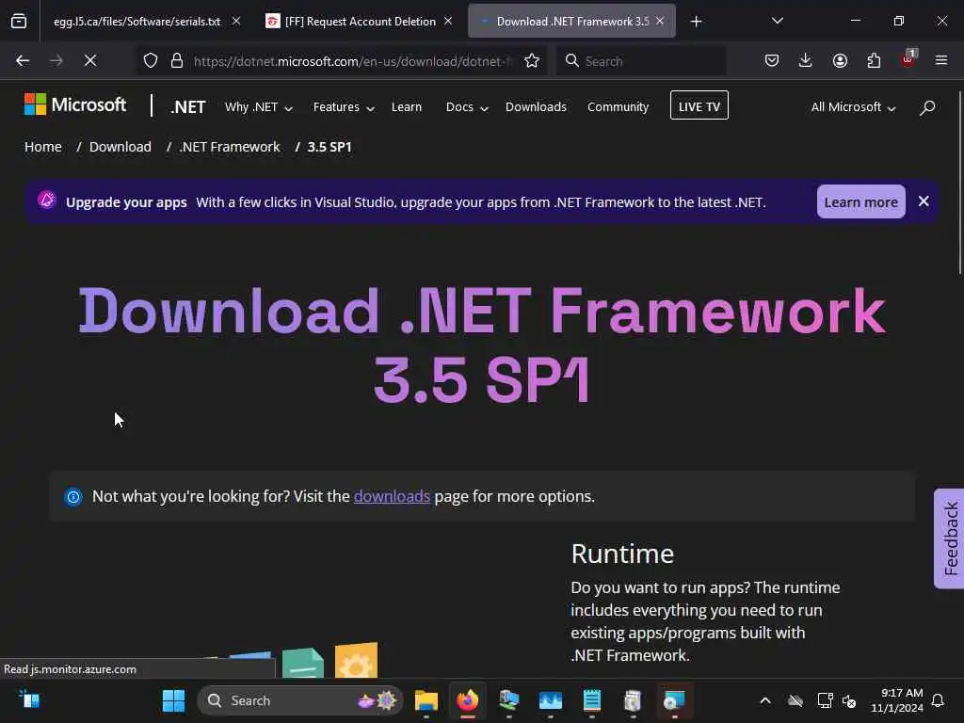This screenshot has width=964, height=723.
Task: Dismiss the Upgrade your apps banner
Action: [924, 201]
